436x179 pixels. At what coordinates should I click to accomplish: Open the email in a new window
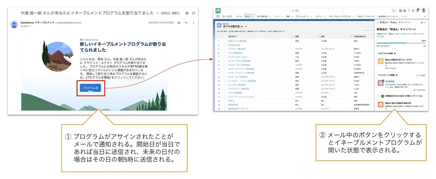(194, 13)
